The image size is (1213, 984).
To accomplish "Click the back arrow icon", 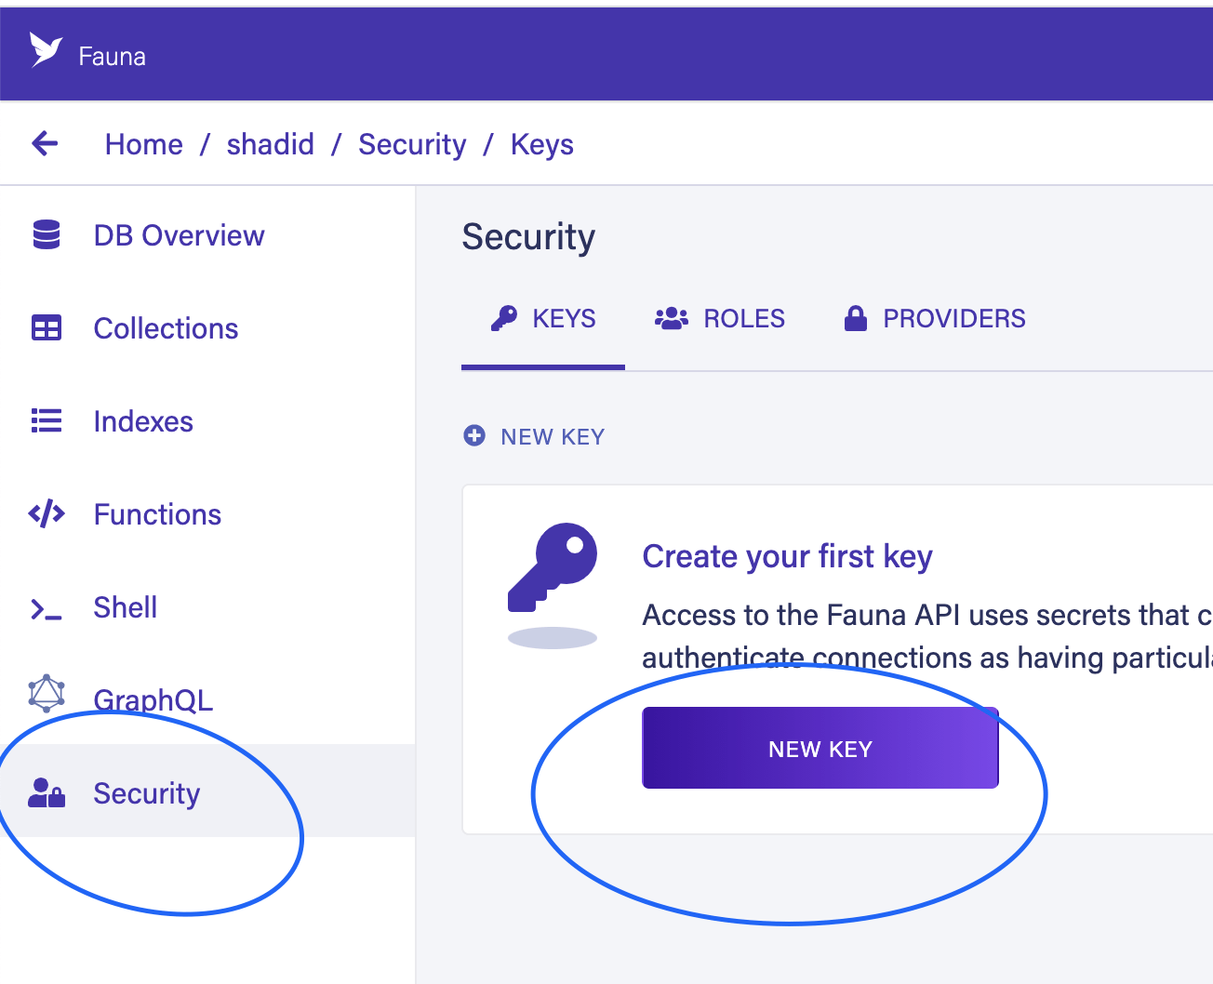I will click(x=45, y=143).
